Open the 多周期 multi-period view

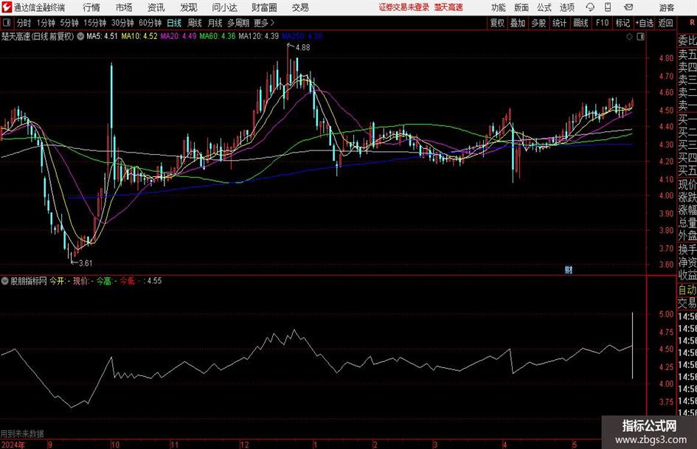coord(238,23)
